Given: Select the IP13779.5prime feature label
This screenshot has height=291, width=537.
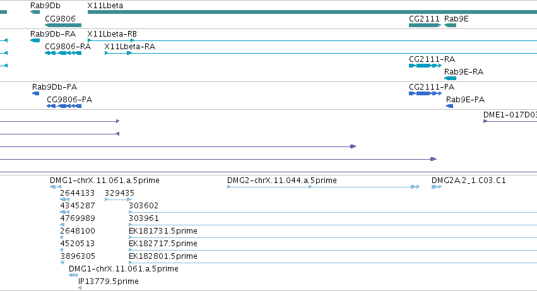Looking at the screenshot, I should point(109,282).
